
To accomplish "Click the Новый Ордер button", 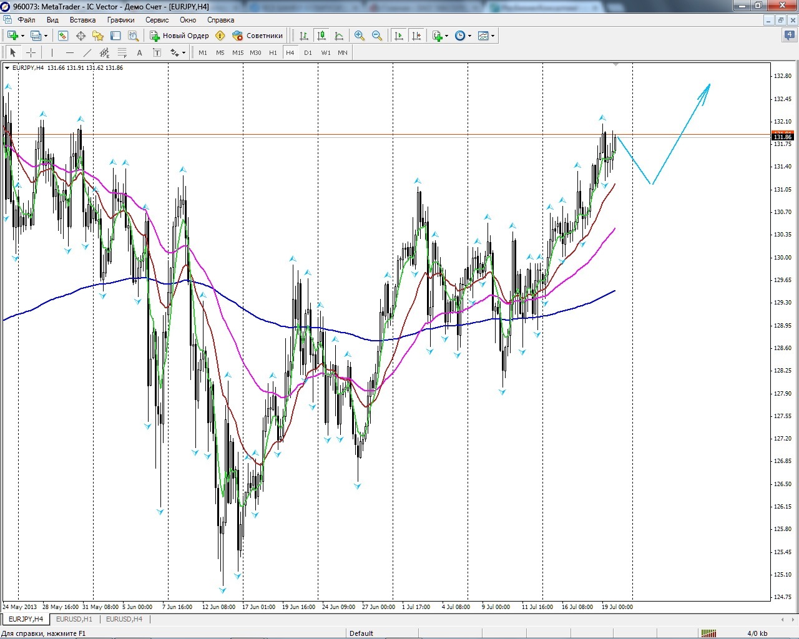I will pyautogui.click(x=180, y=36).
